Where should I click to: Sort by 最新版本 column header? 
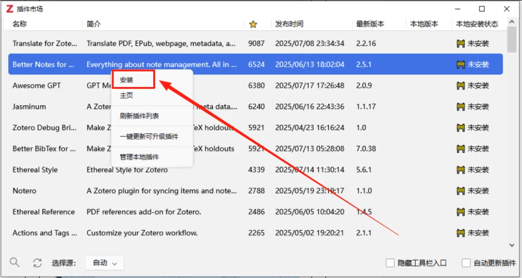(370, 24)
